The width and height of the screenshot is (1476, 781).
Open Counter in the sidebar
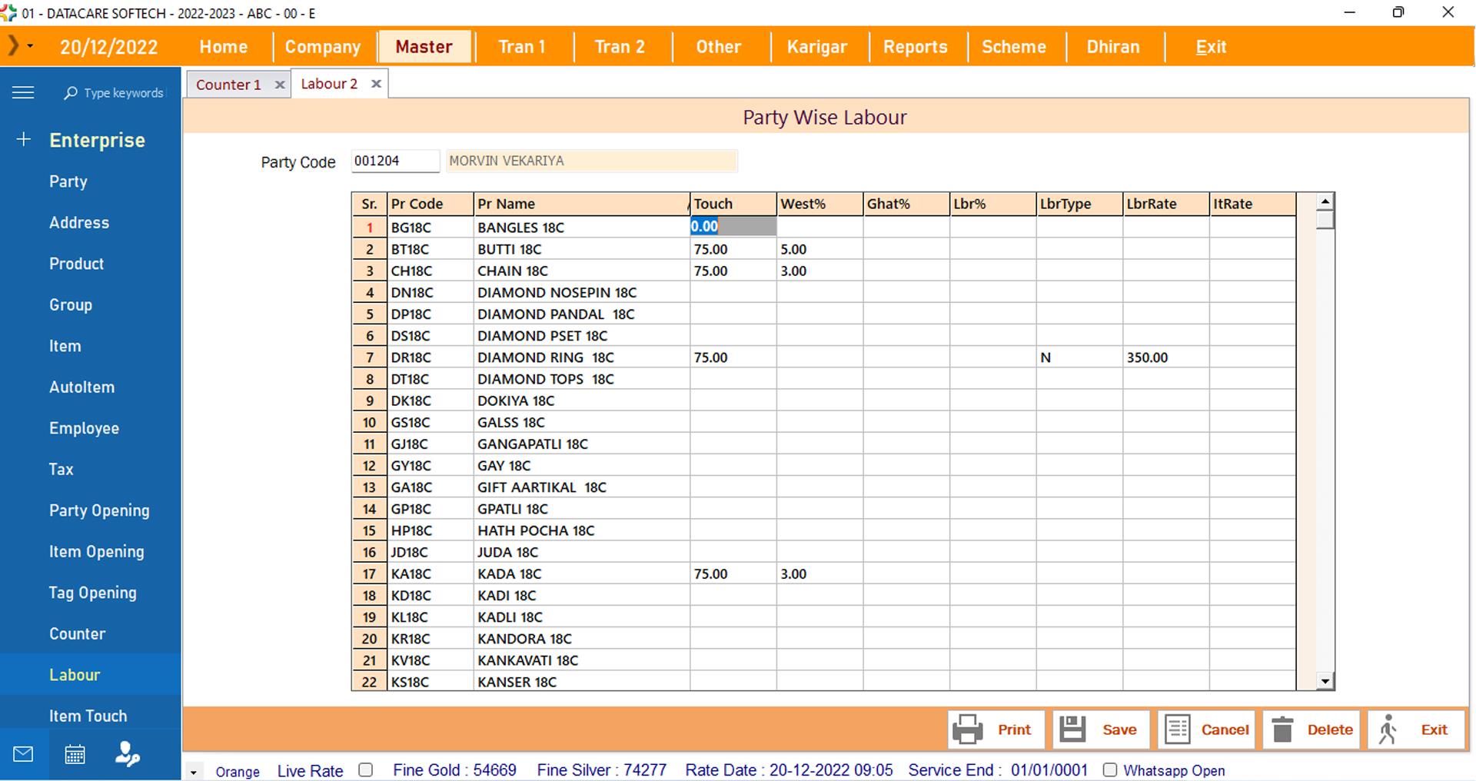point(77,634)
